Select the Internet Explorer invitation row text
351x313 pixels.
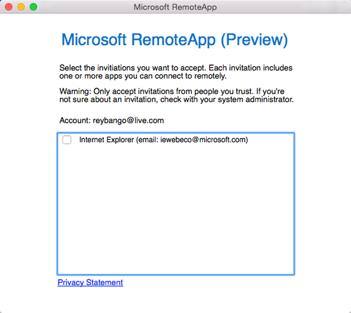click(163, 140)
